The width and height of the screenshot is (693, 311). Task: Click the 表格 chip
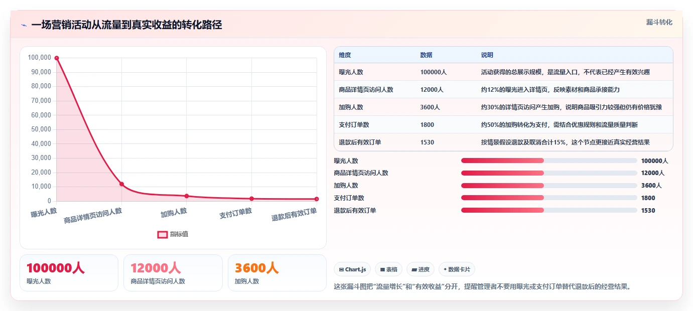pyautogui.click(x=389, y=269)
